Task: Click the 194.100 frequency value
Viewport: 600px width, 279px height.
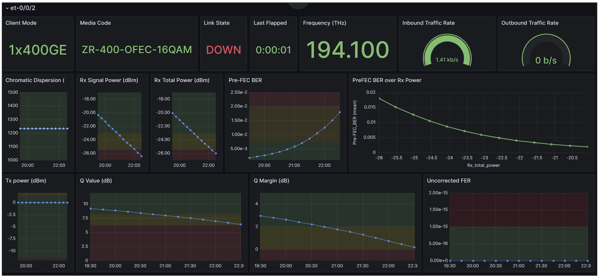Action: click(348, 49)
